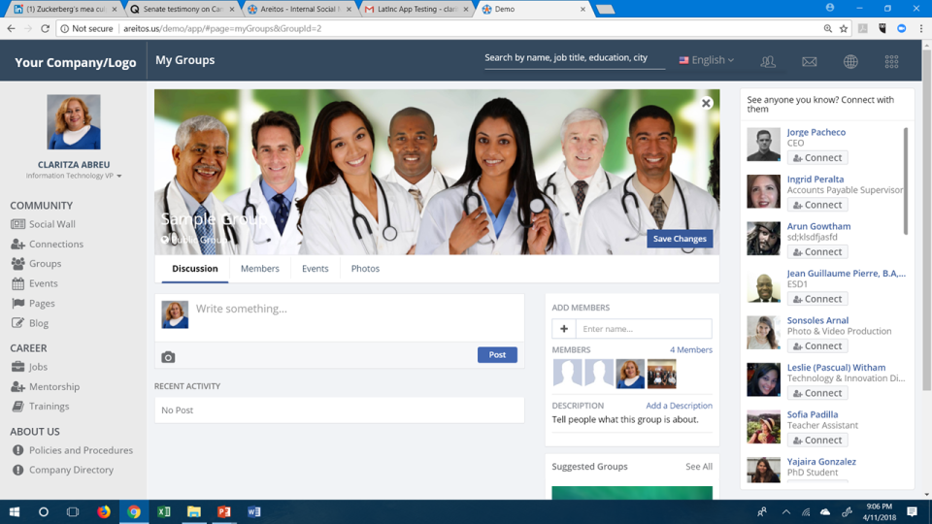Open Chrome menu (three dots)

tap(921, 28)
